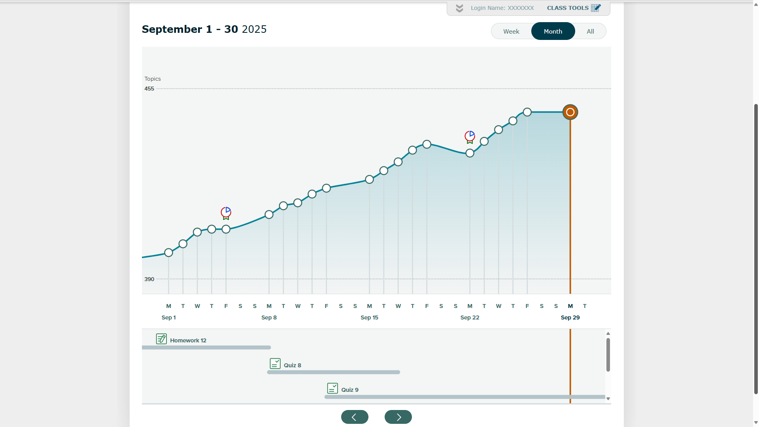Switch to Week view
Screen dimensions: 759x427
tap(511, 31)
